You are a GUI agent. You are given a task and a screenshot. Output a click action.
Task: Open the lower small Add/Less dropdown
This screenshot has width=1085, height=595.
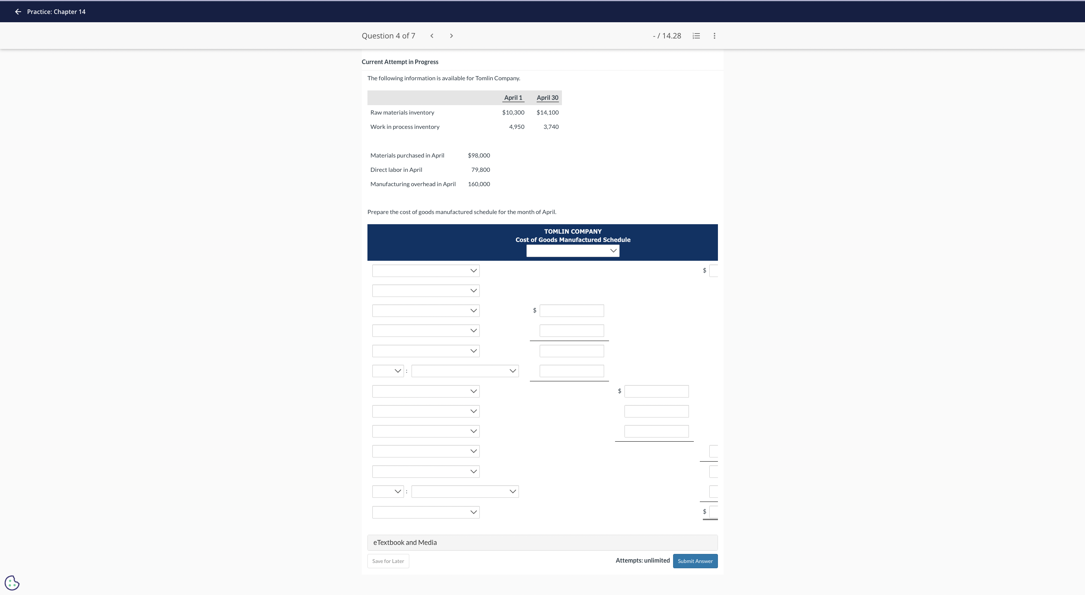(x=387, y=491)
